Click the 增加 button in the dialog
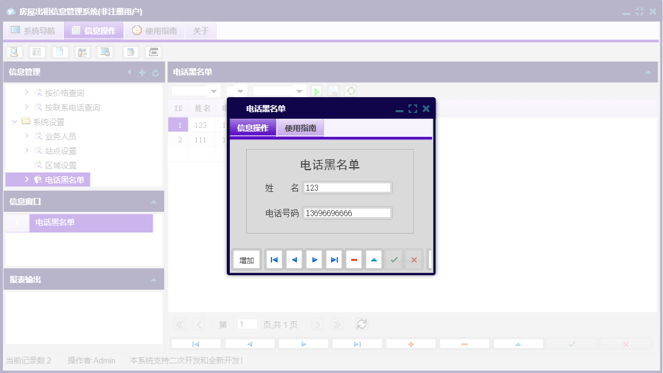The width and height of the screenshot is (663, 373). (x=246, y=260)
